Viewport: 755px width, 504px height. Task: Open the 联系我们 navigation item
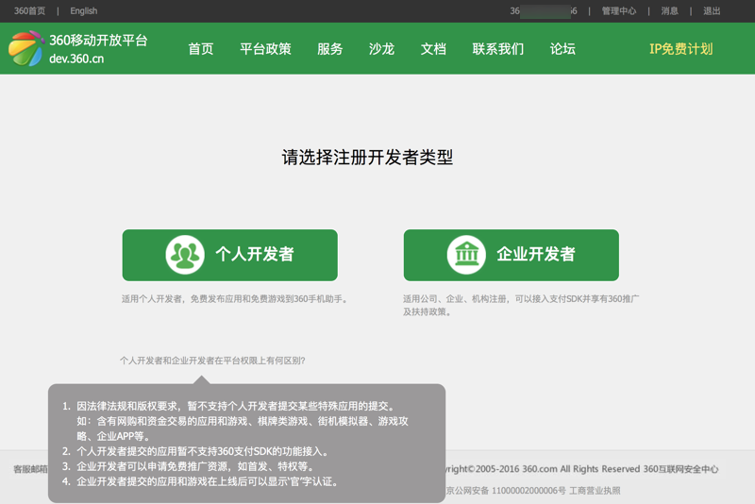pyautogui.click(x=498, y=49)
